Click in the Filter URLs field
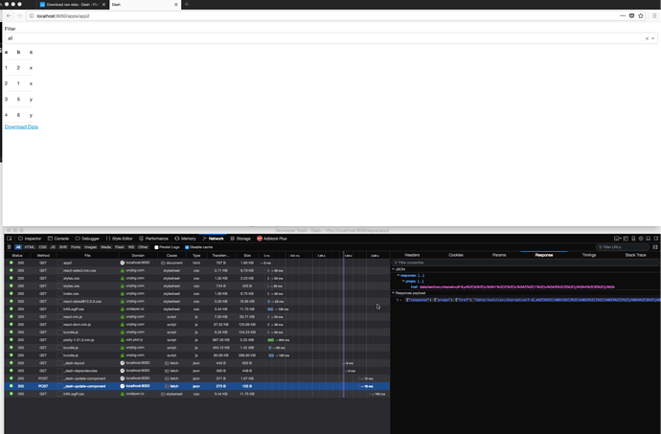Image resolution: width=661 pixels, height=434 pixels. 623,247
